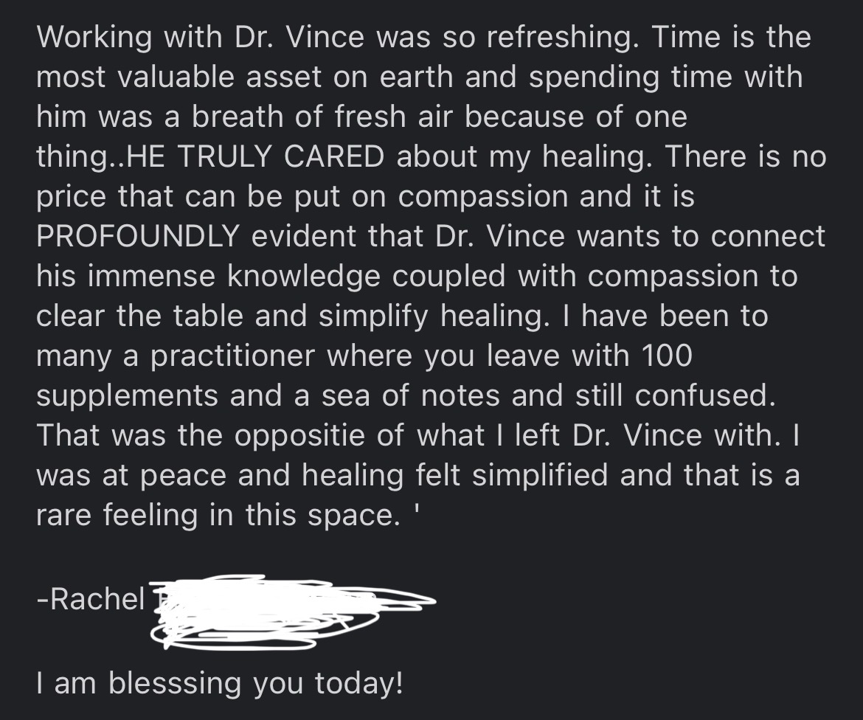The height and width of the screenshot is (720, 863).
Task: Click the word "supplements"
Action: pyautogui.click(x=127, y=396)
